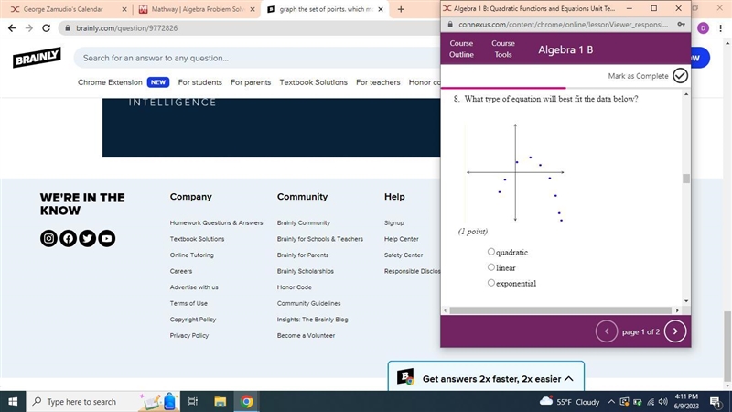
Task: Open Brainly Facebook icon
Action: pos(68,238)
